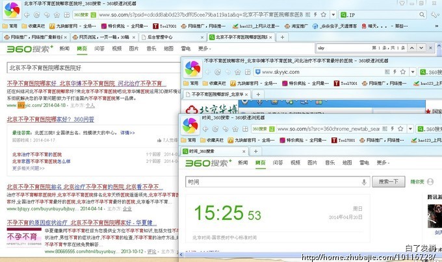This screenshot has width=442, height=262.
Task: Click the microphone icon in 时间 search field
Action: pos(364,182)
